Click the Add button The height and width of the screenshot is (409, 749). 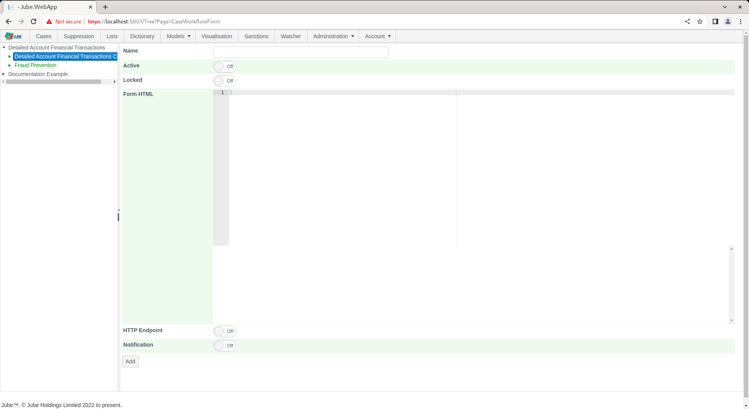click(x=130, y=361)
